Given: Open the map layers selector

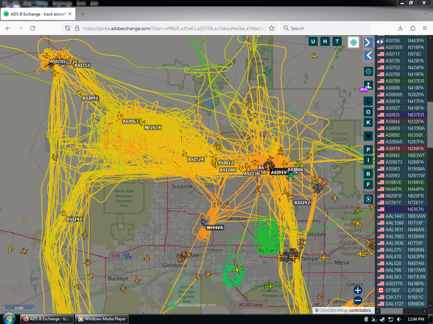Looking at the screenshot, I should click(x=354, y=42).
